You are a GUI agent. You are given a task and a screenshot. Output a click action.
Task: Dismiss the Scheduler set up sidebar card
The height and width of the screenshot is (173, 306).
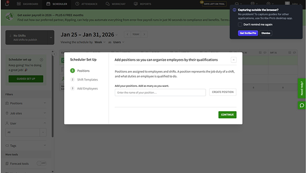[x=41, y=60]
